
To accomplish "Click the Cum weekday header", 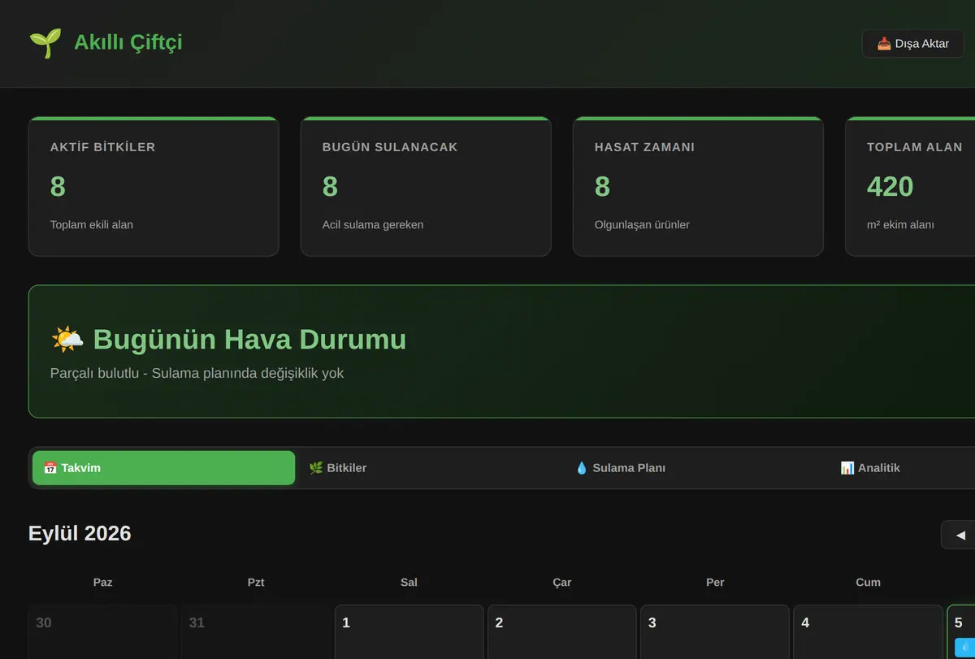I will click(868, 583).
